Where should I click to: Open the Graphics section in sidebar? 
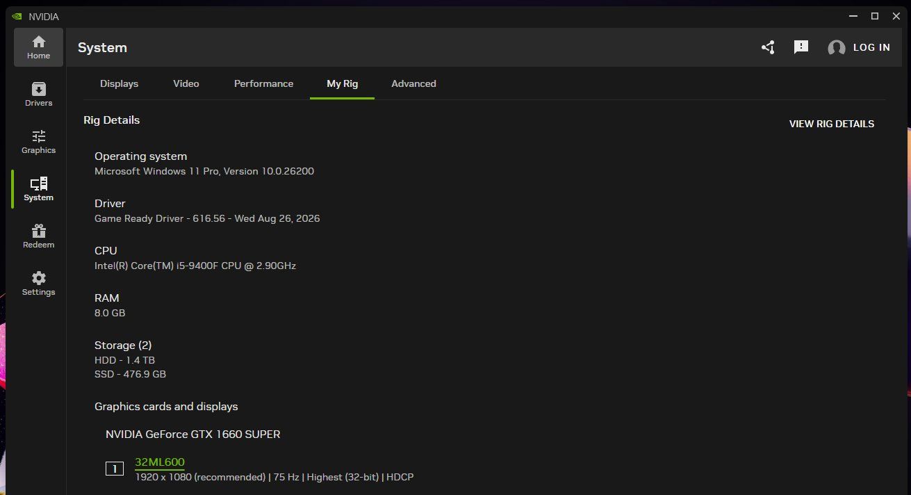tap(38, 142)
